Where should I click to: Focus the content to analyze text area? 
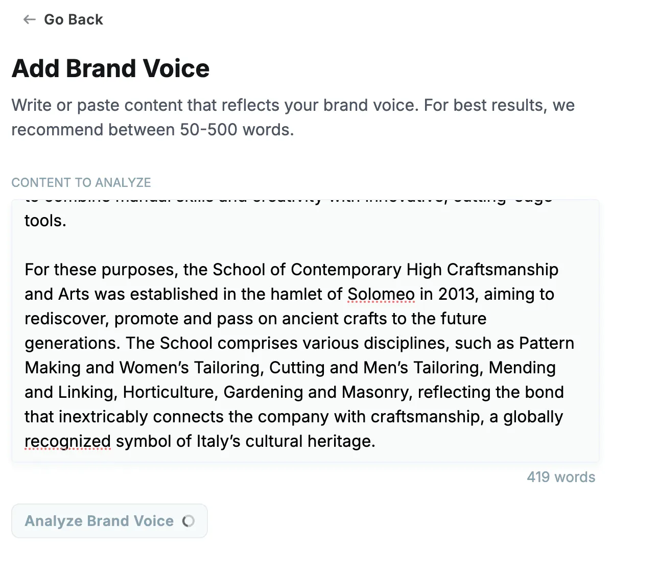click(305, 331)
